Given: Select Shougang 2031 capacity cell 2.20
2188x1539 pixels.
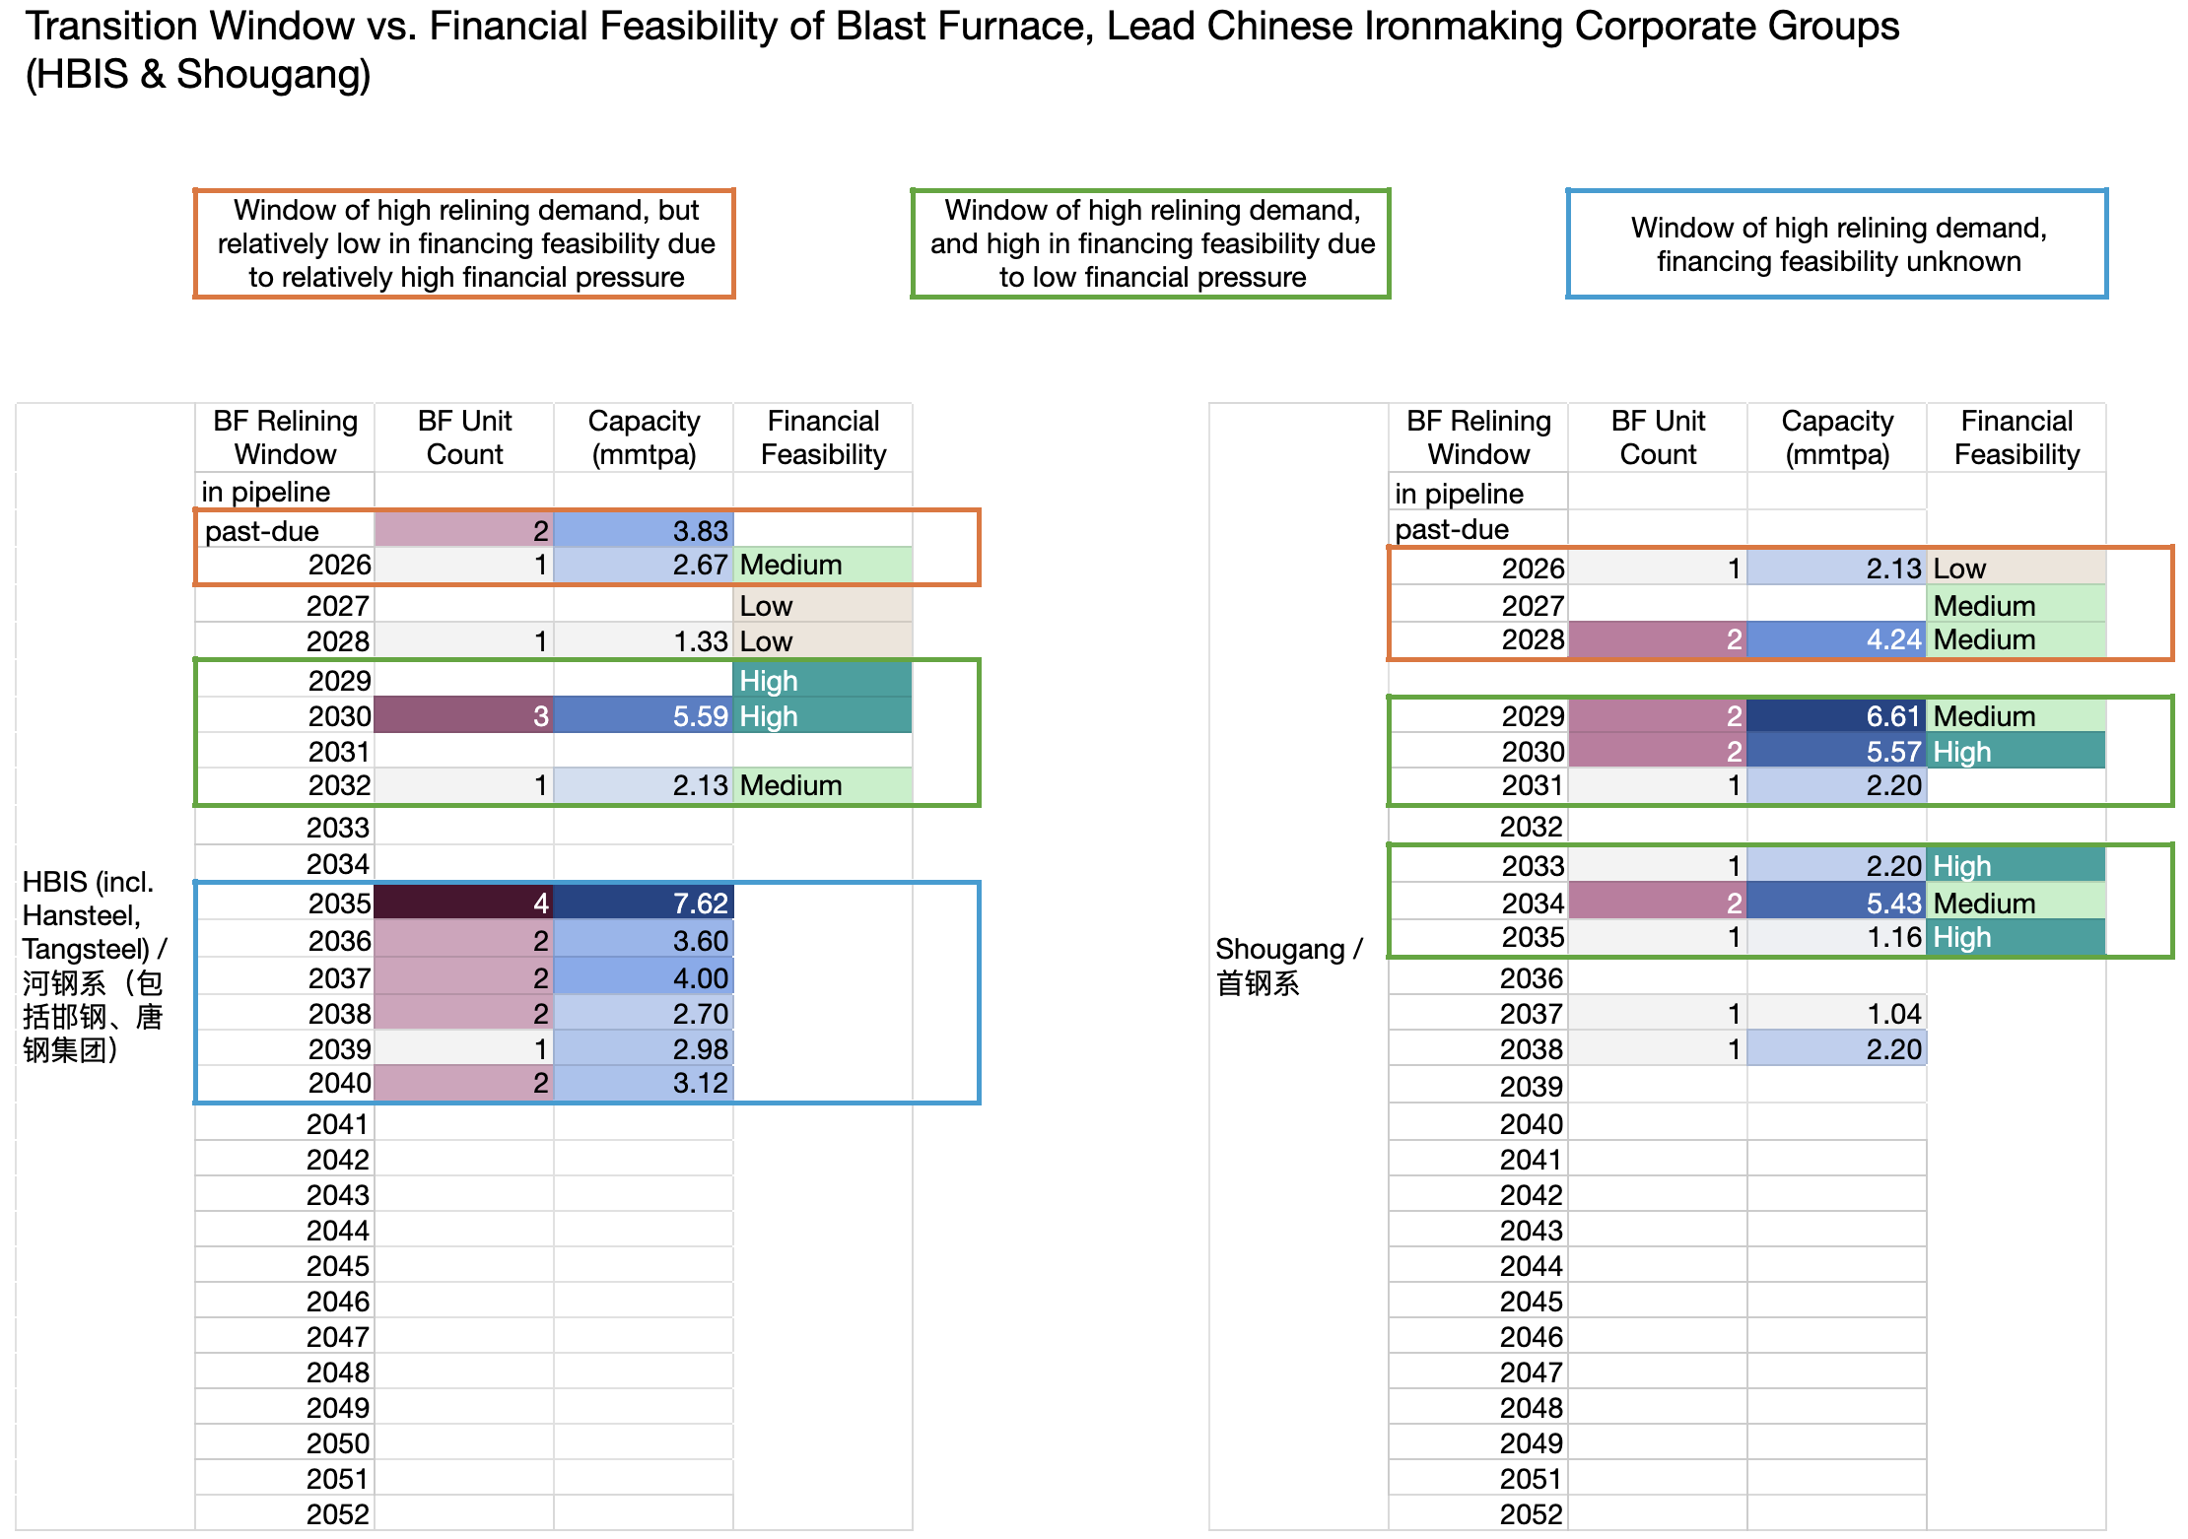Looking at the screenshot, I should click(x=1837, y=785).
